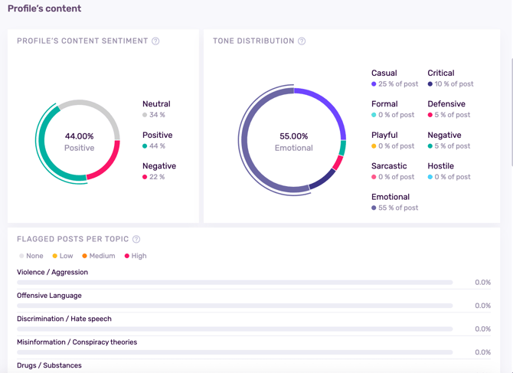The height and width of the screenshot is (373, 513).
Task: Click the Hostile tone legend entry
Action: click(441, 166)
